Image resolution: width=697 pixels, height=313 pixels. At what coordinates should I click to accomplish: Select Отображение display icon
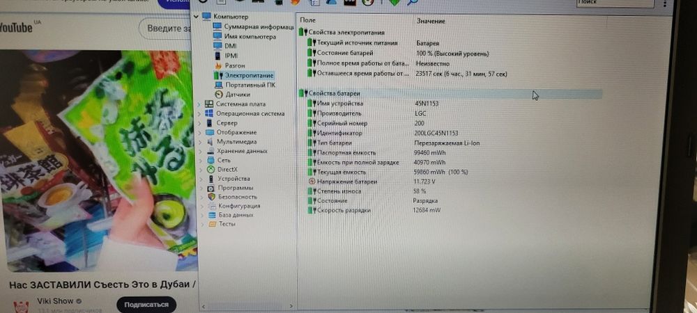click(209, 132)
